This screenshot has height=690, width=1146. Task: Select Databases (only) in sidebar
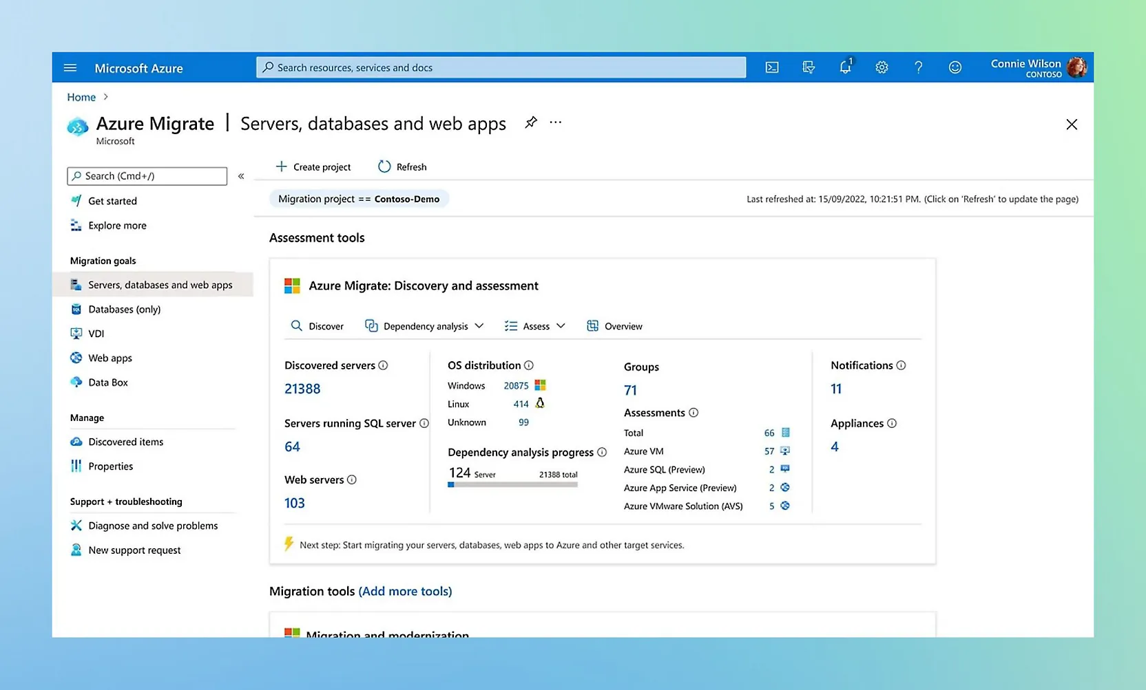coord(124,310)
